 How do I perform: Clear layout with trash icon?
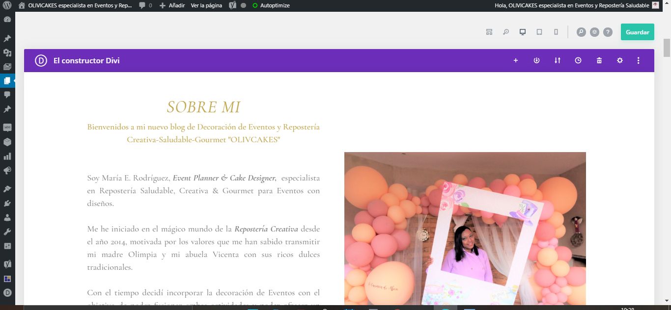point(599,60)
